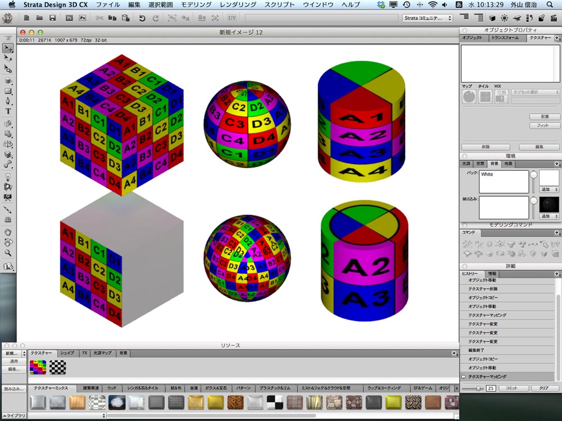This screenshot has width=562, height=421.
Task: Select the Pen tool in tool palette
Action: tap(8, 101)
